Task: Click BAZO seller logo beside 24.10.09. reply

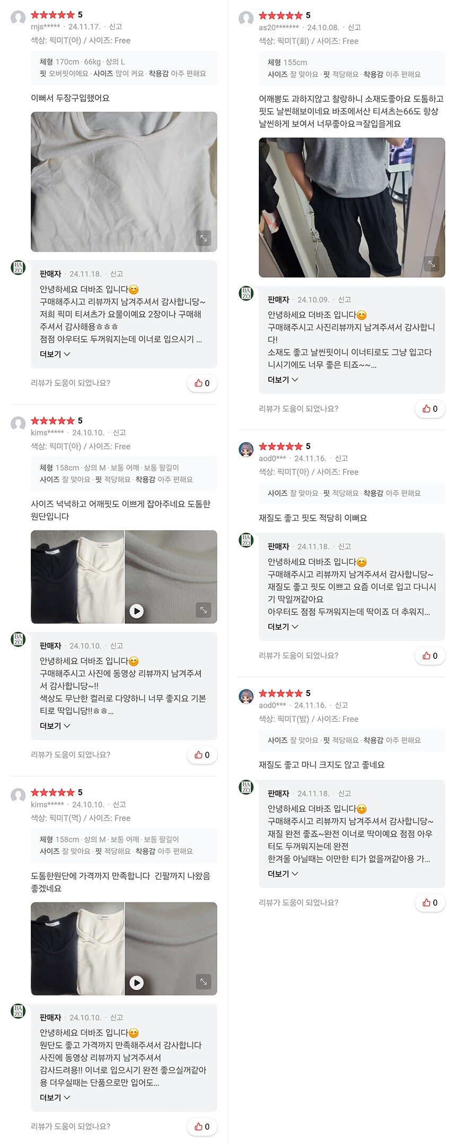Action: pyautogui.click(x=246, y=293)
